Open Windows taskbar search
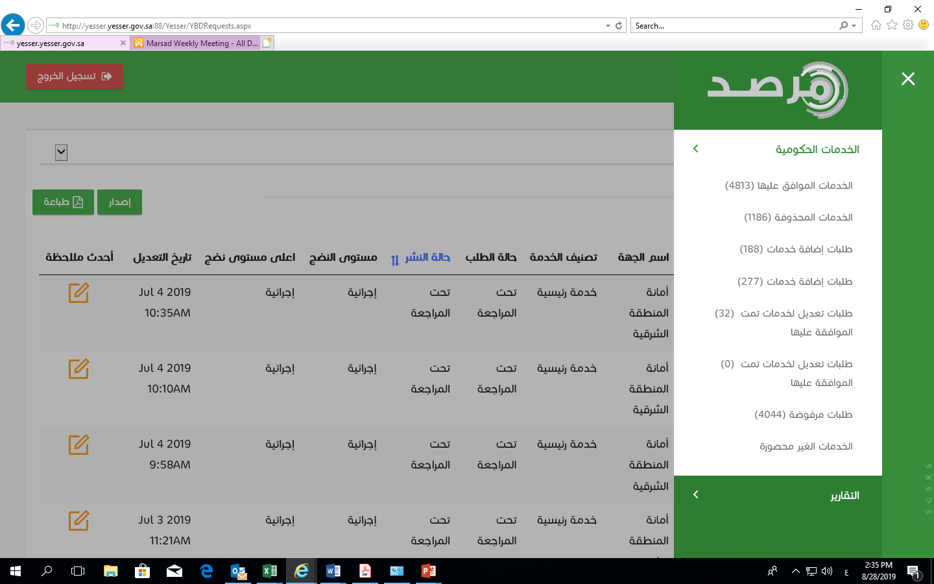Image resolution: width=934 pixels, height=584 pixels. click(x=47, y=571)
